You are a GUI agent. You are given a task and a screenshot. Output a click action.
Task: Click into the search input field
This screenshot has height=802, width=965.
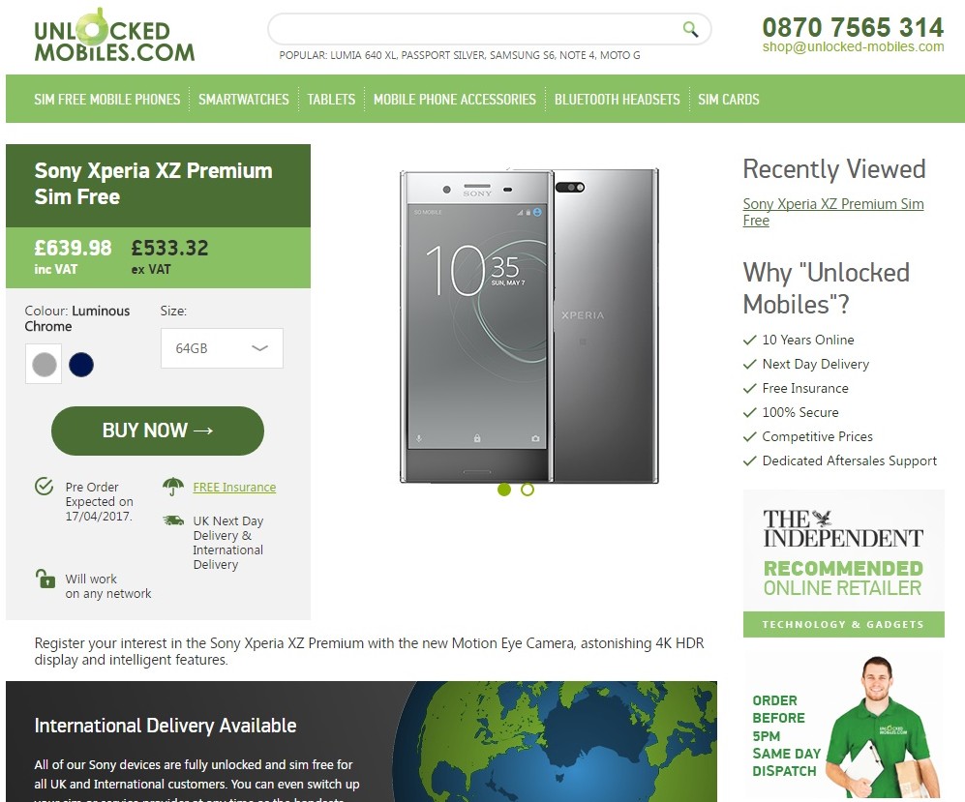pos(474,29)
